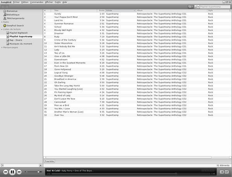Skip to the previous track
The height and width of the screenshot is (177, 232).
coord(6,172)
